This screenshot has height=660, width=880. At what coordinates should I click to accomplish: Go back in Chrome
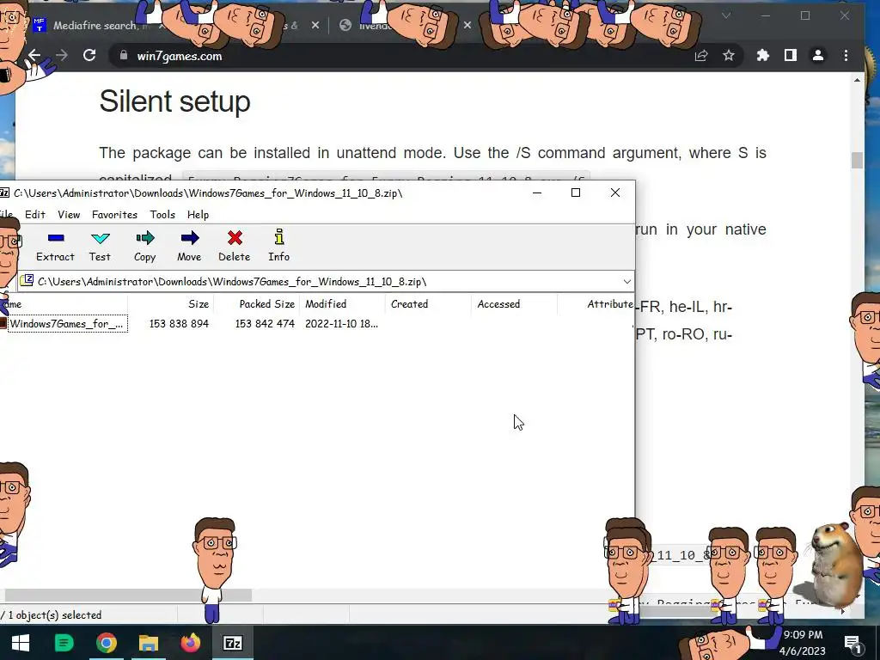tap(34, 56)
